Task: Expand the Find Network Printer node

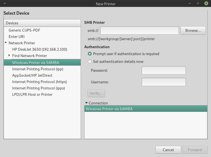Action: click(9, 56)
